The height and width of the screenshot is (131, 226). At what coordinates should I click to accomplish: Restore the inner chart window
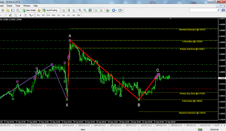tap(221, 6)
